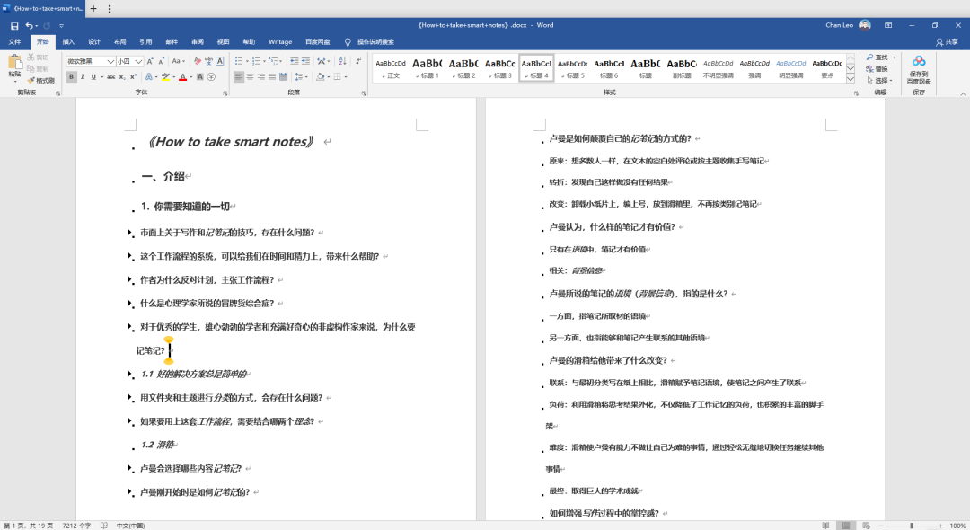Switch to the Design (设计) tab
Viewport: 970px width, 530px height.
point(94,42)
